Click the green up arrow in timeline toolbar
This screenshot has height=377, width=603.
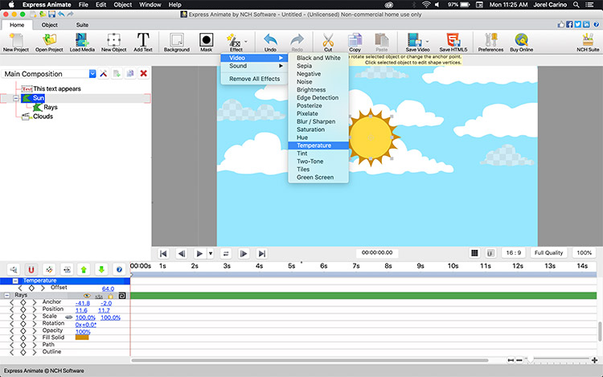[x=84, y=269]
